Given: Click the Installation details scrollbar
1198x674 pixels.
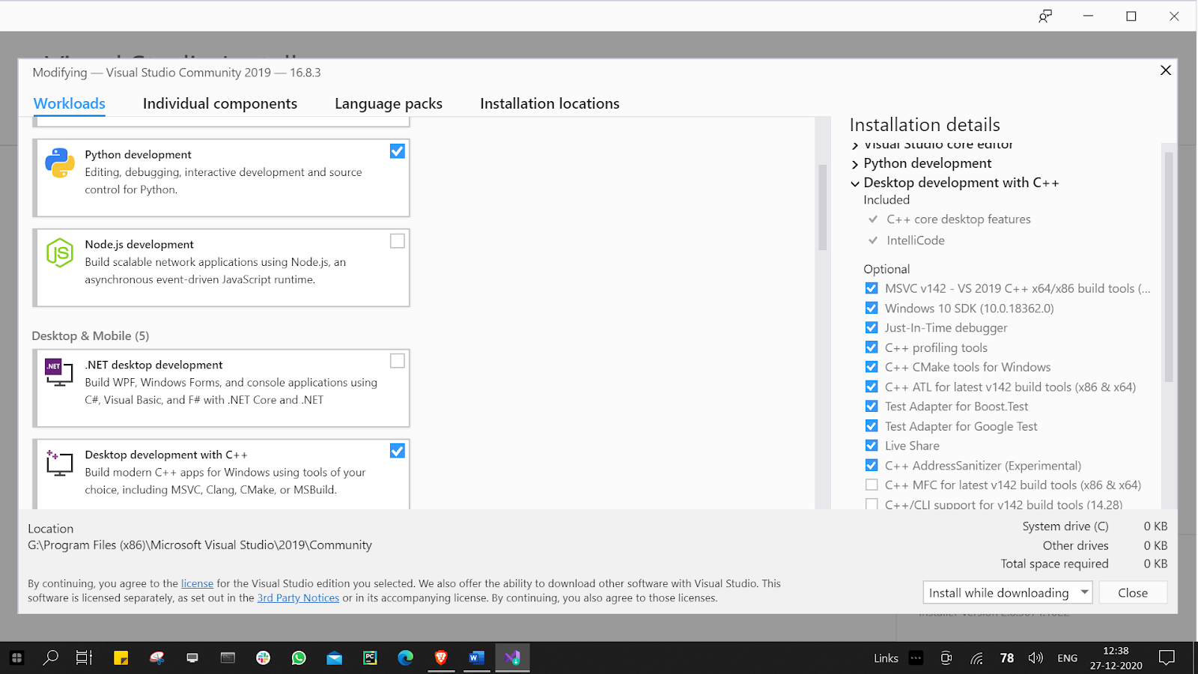Looking at the screenshot, I should [1169, 267].
